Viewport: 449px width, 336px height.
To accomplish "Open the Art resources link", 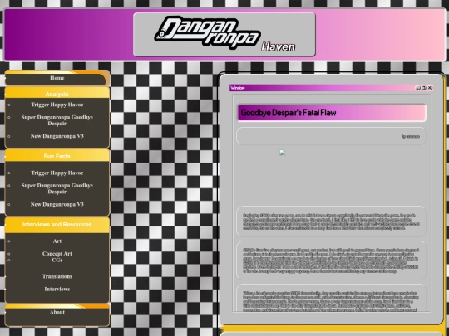I will (57, 241).
